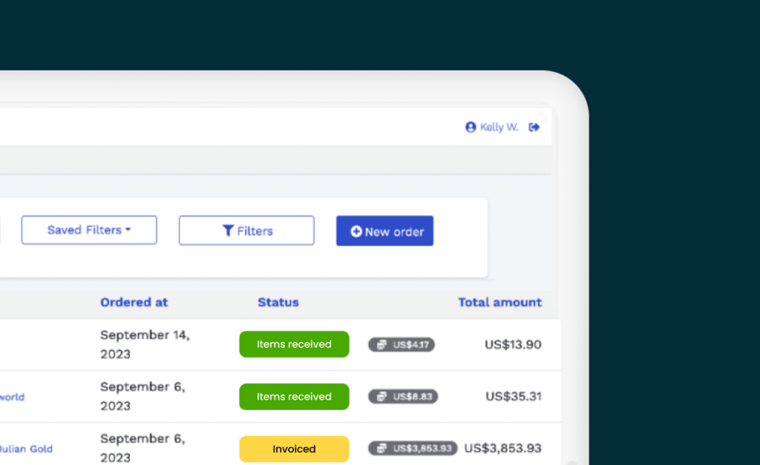Click the Saved Filters caret arrow

(128, 230)
